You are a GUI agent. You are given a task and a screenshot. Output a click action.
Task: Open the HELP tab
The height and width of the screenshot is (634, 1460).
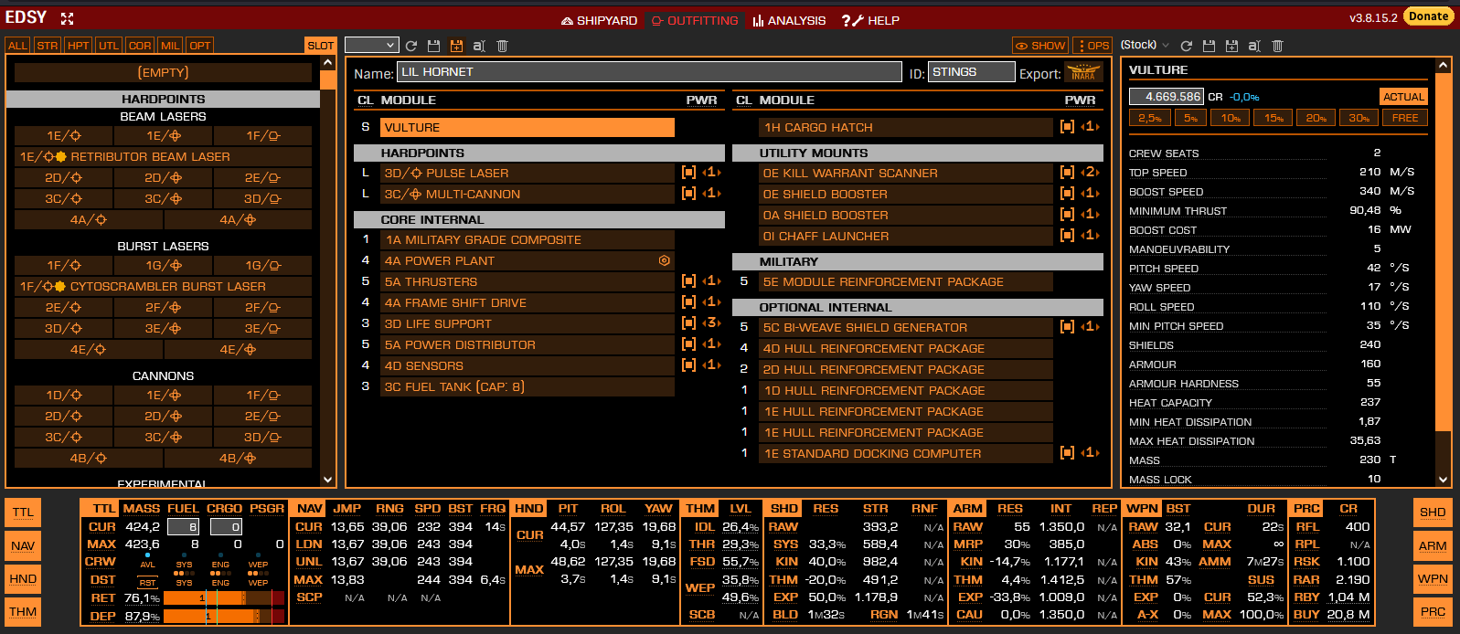coord(870,20)
